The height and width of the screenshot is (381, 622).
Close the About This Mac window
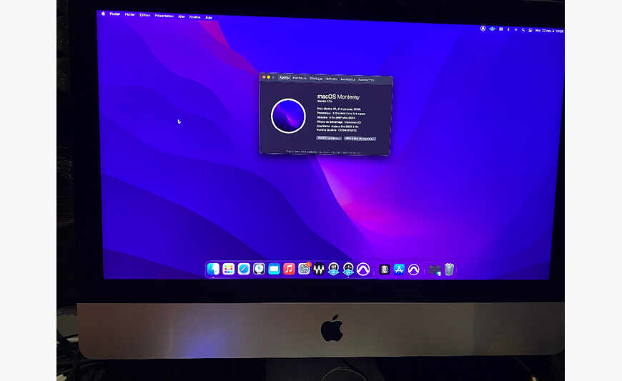(x=264, y=77)
